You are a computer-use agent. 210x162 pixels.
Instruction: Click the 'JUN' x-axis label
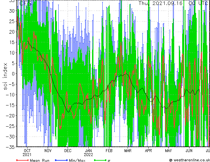point(189,151)
